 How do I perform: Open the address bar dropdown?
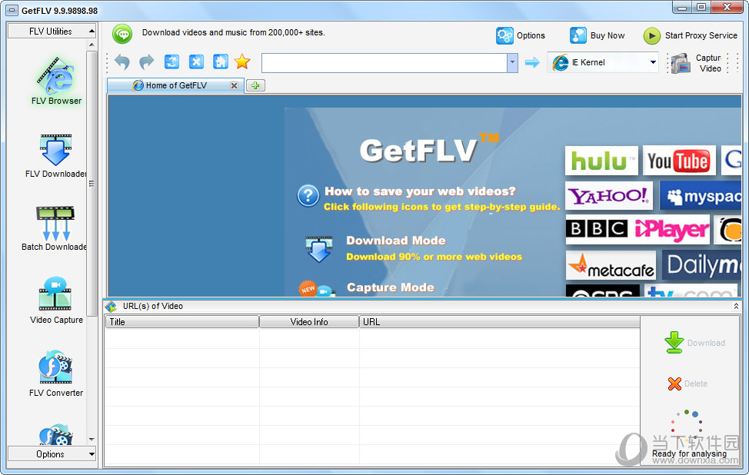click(512, 62)
